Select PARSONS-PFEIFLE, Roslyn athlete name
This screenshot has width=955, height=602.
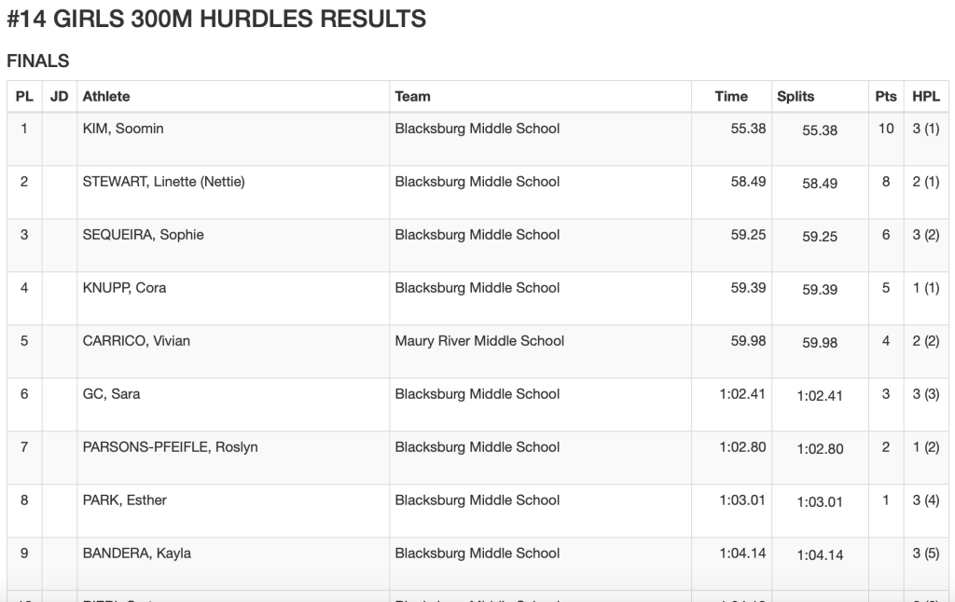[170, 447]
